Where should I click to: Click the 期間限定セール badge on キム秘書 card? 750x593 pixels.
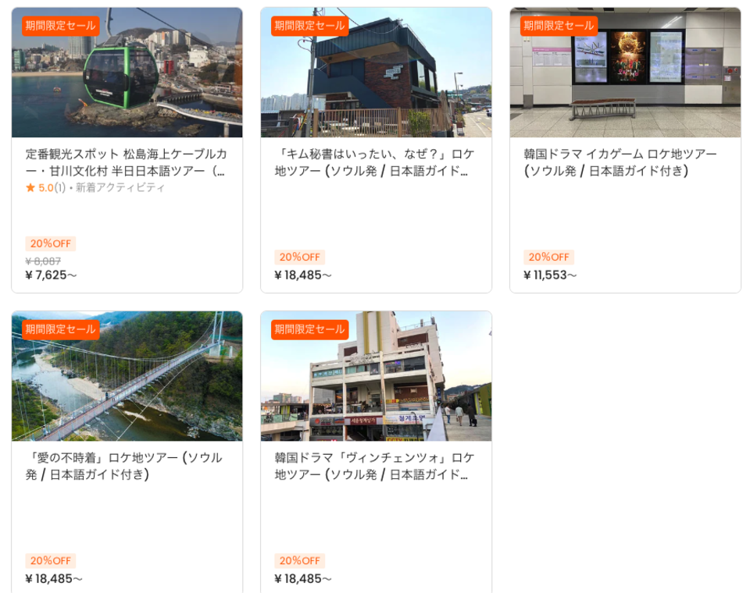click(310, 26)
